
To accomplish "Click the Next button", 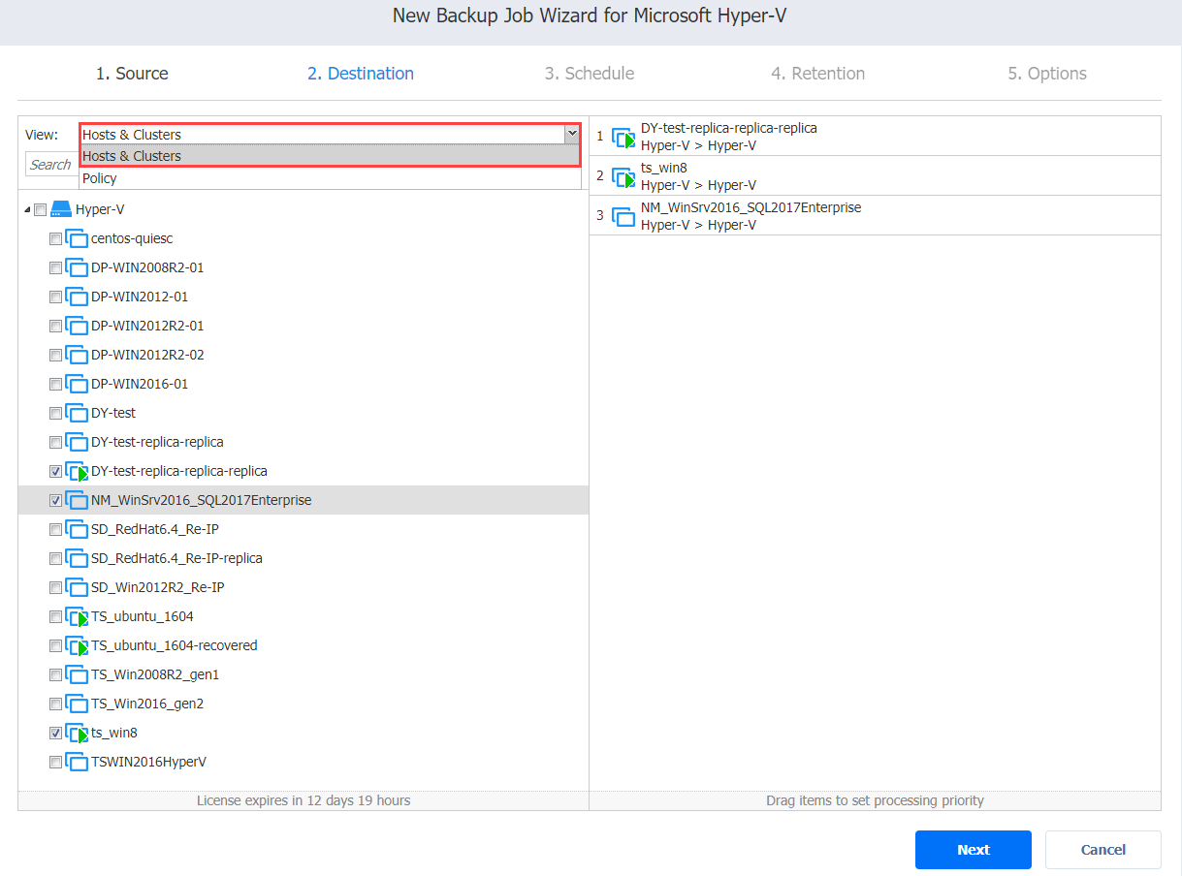I will pyautogui.click(x=974, y=850).
